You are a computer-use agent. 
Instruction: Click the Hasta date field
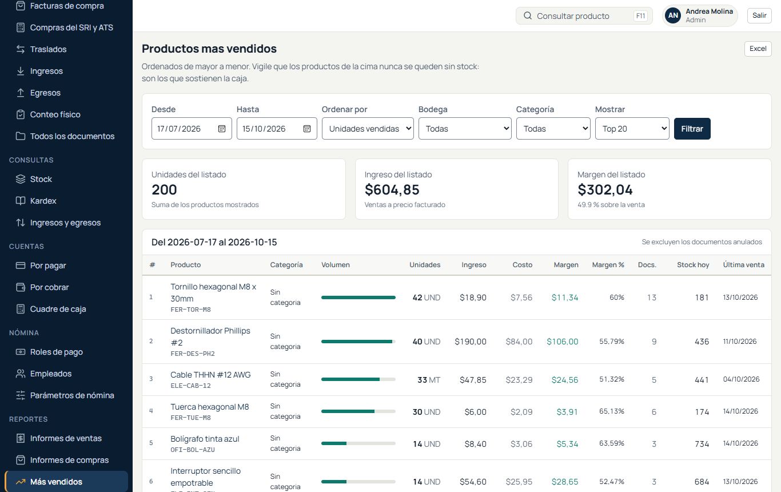click(x=277, y=129)
